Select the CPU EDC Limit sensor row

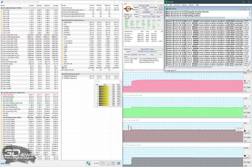point(91,8)
